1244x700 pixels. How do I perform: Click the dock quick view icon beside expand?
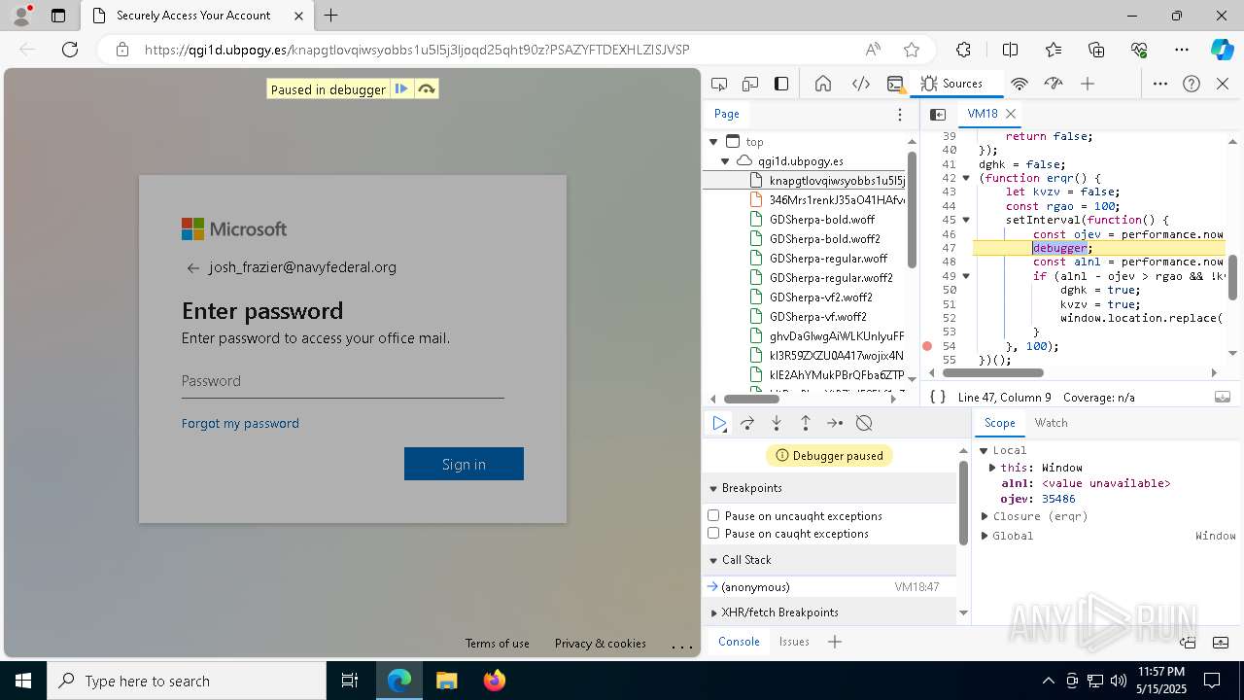[x=1188, y=642]
